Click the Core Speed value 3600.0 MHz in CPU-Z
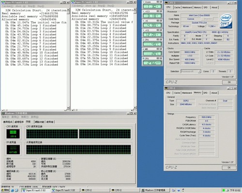 coord(190,52)
